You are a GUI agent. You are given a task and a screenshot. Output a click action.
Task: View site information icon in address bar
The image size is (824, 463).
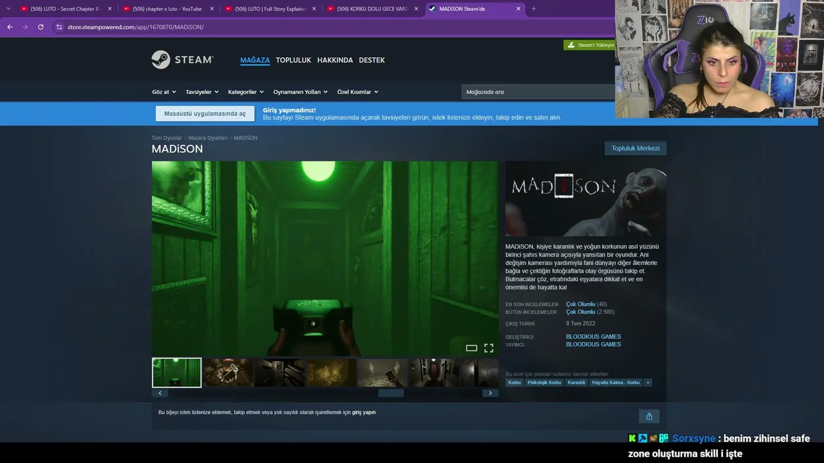pyautogui.click(x=59, y=27)
